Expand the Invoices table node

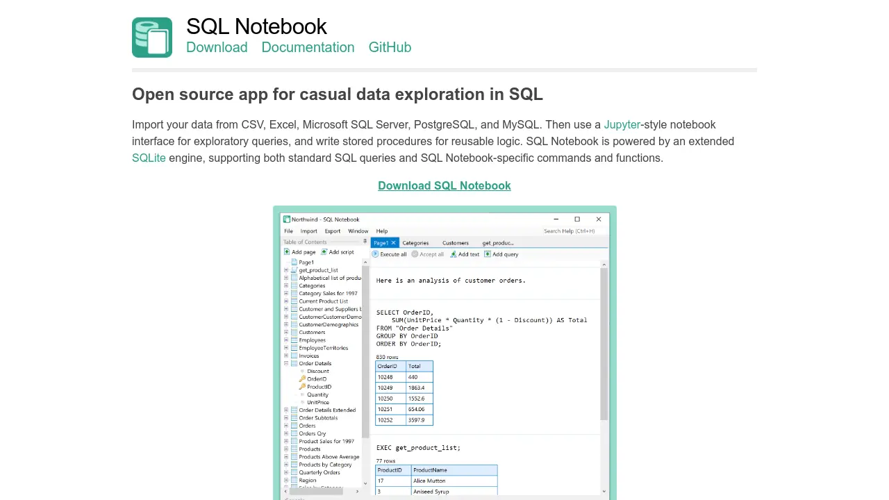point(286,356)
